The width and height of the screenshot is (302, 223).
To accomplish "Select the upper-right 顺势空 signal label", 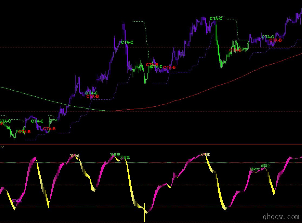I will coord(265,166).
